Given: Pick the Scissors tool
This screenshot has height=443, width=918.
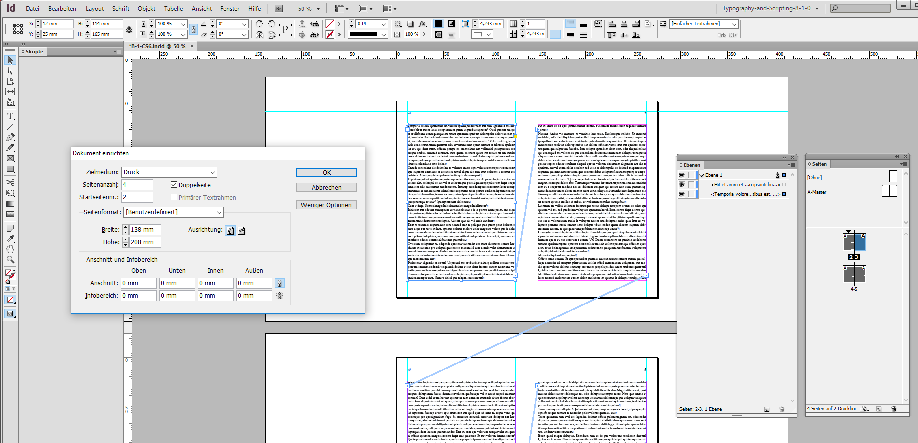Looking at the screenshot, I should (x=10, y=183).
